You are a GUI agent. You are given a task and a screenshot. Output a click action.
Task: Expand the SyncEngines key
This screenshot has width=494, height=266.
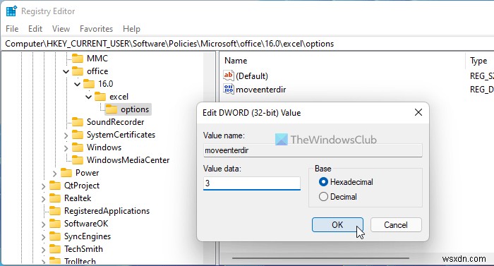[x=43, y=237]
